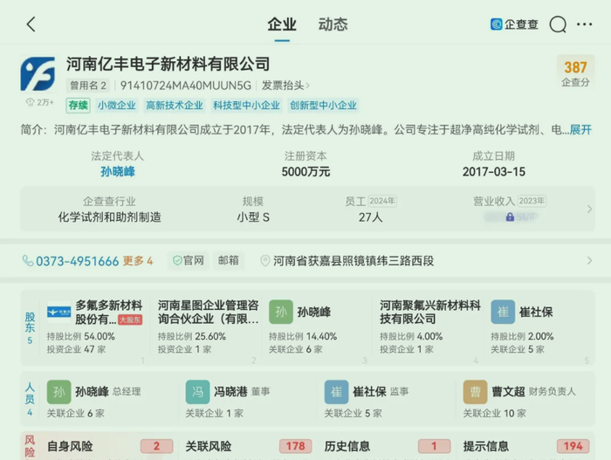The height and width of the screenshot is (460, 611).
Task: Tap the SVIP lock icon under 营业收入
Action: (510, 217)
